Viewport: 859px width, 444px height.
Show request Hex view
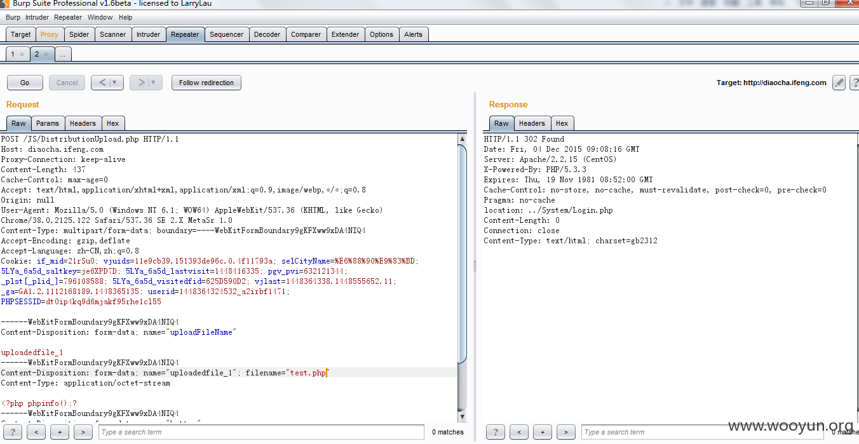(112, 123)
